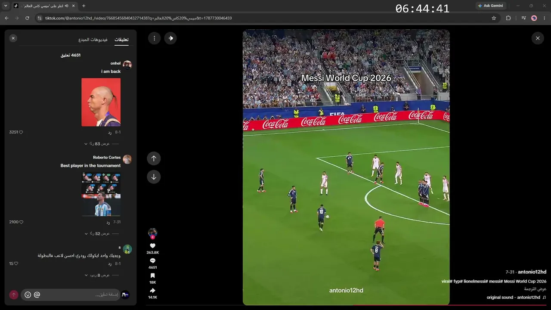Like onhel's comment with 3251 likes

click(21, 132)
